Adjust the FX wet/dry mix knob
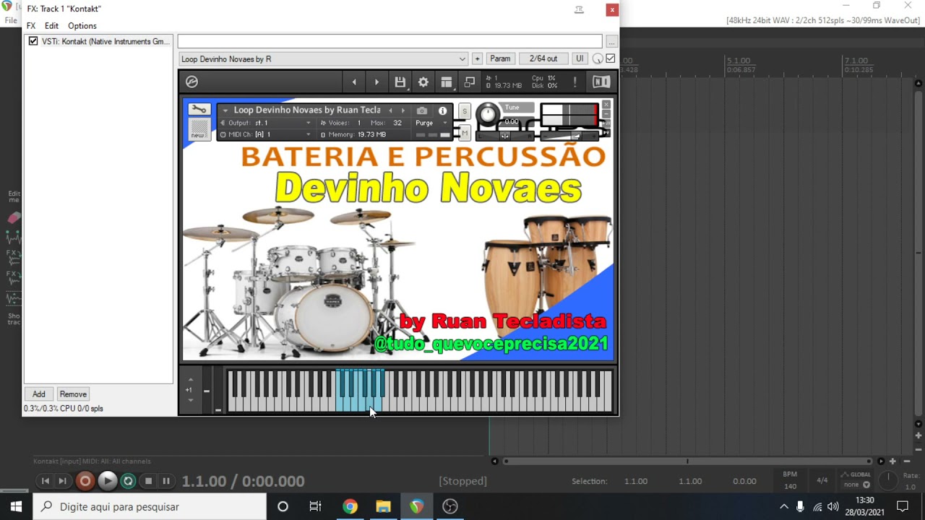The width and height of the screenshot is (925, 520). pos(598,58)
